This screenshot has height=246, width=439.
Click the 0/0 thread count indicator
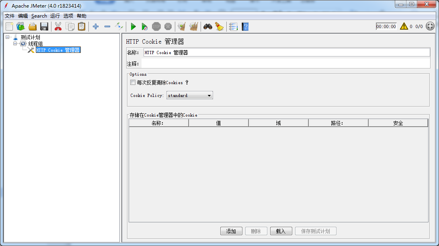[419, 26]
